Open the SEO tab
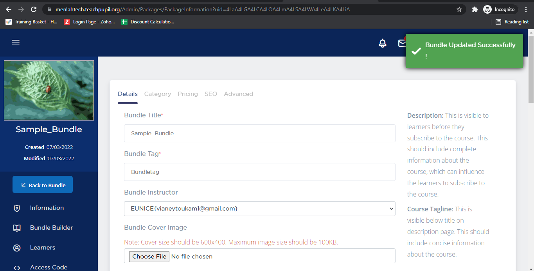 coord(210,94)
